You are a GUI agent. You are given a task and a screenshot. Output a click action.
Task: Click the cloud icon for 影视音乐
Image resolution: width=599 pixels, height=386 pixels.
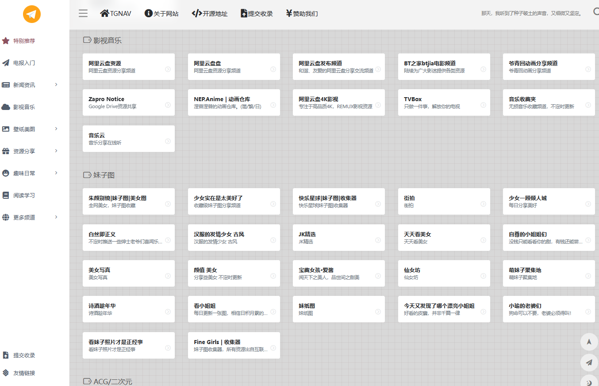(6, 107)
